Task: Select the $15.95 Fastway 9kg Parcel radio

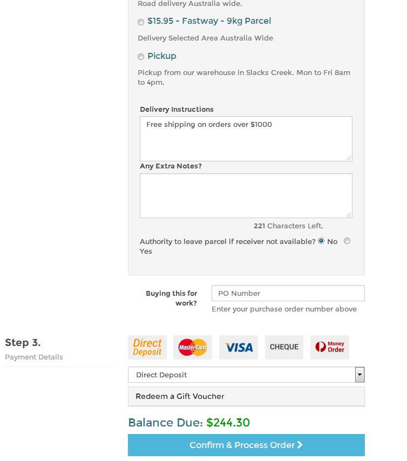Action: pyautogui.click(x=141, y=22)
